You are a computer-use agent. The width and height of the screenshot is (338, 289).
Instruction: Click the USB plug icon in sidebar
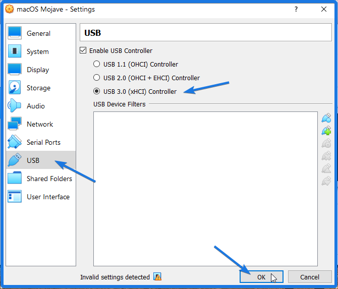[x=15, y=160]
